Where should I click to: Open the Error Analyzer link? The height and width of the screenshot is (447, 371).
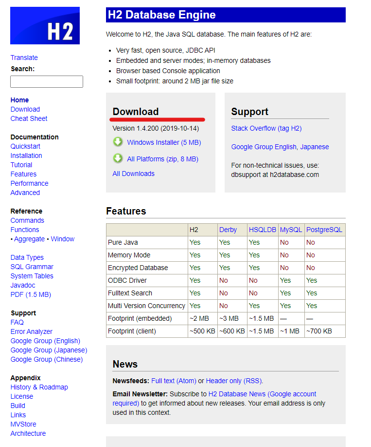tap(31, 331)
